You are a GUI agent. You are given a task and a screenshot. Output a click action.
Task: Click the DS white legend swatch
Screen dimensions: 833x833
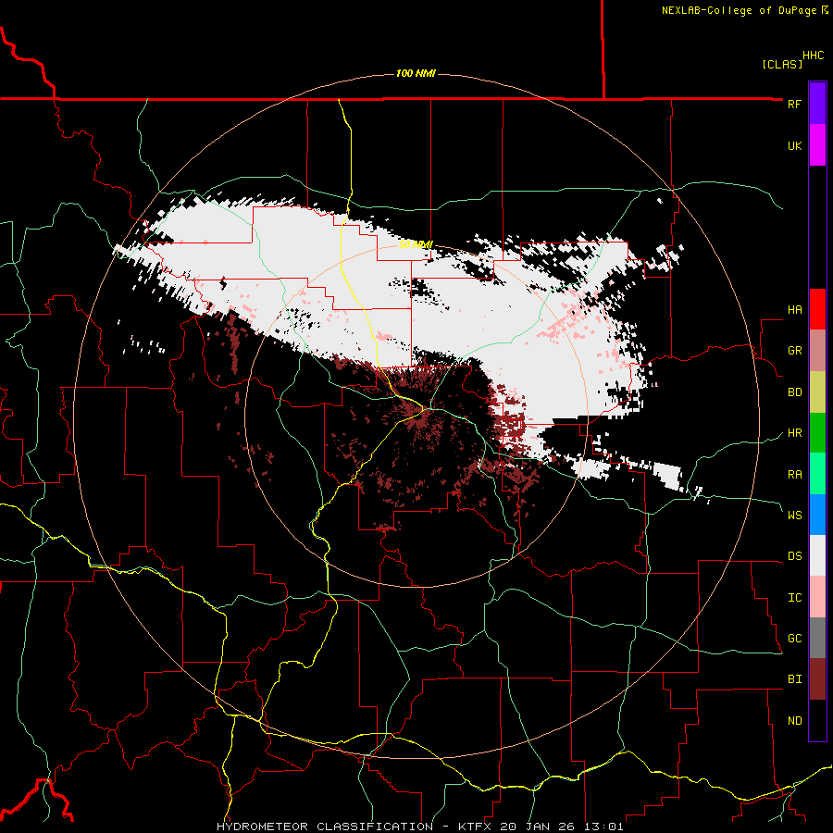pyautogui.click(x=817, y=555)
